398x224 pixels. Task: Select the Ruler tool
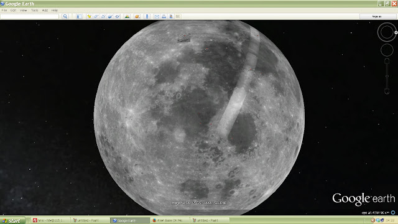pyautogui.click(x=147, y=17)
